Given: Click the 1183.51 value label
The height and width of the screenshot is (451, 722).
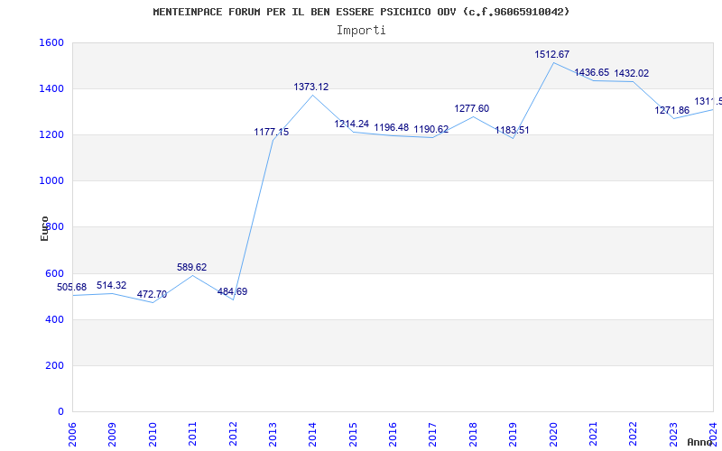Looking at the screenshot, I should pyautogui.click(x=512, y=130).
